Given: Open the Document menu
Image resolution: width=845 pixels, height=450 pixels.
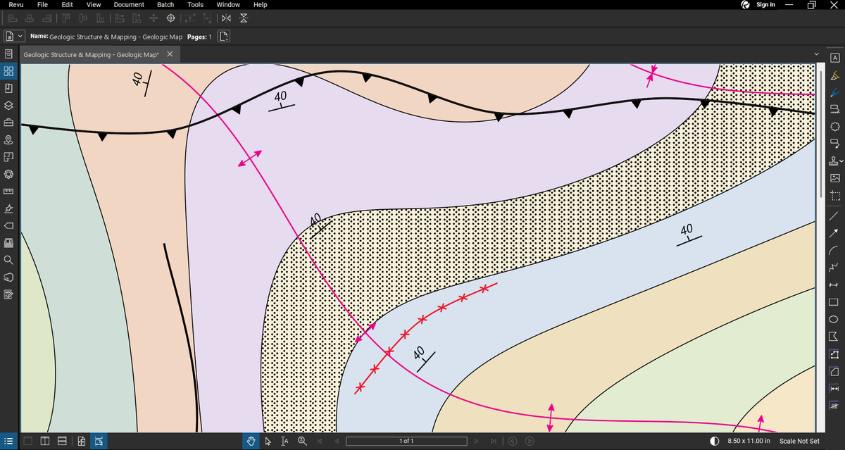Looking at the screenshot, I should (x=129, y=5).
